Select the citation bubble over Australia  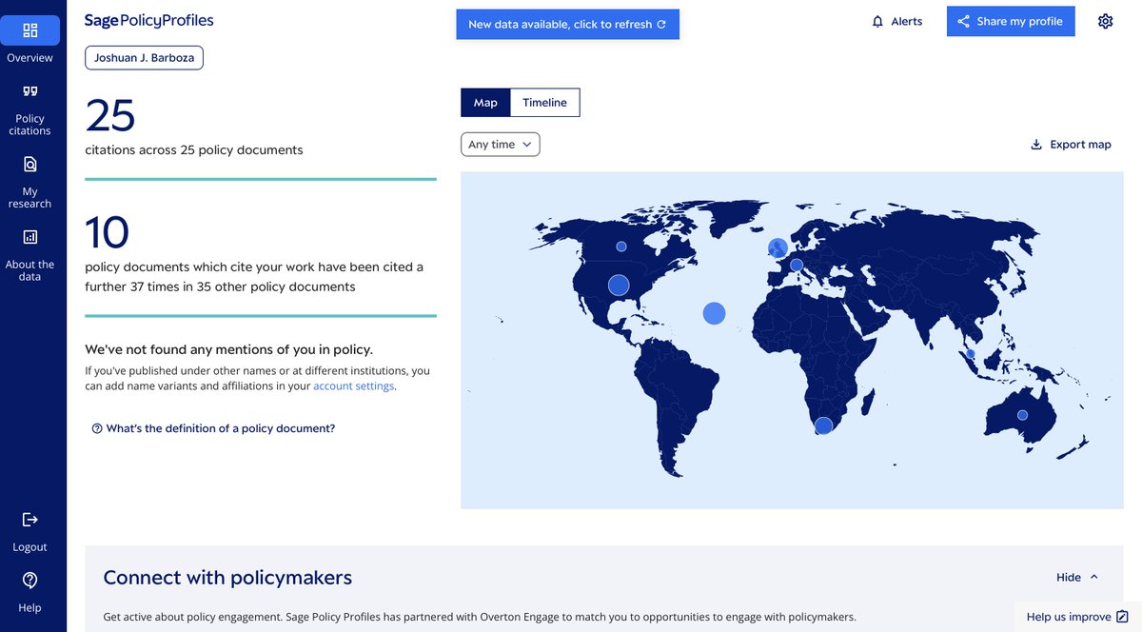pyautogui.click(x=1022, y=415)
